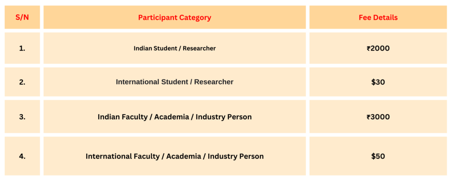Click the $50 fee amount
The image size is (451, 180).
click(378, 156)
